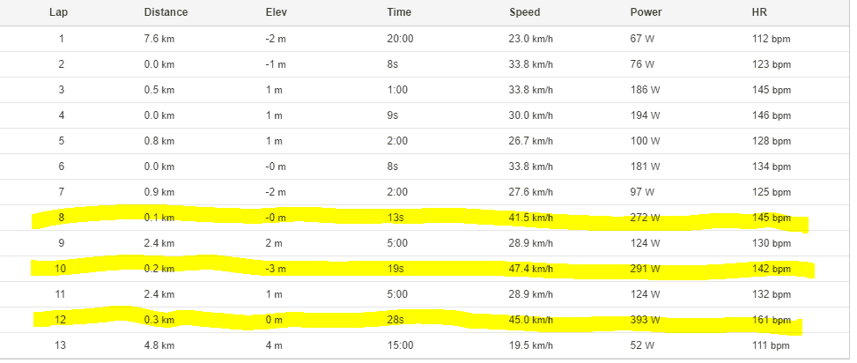Select the 272 W power cell

coord(643,217)
